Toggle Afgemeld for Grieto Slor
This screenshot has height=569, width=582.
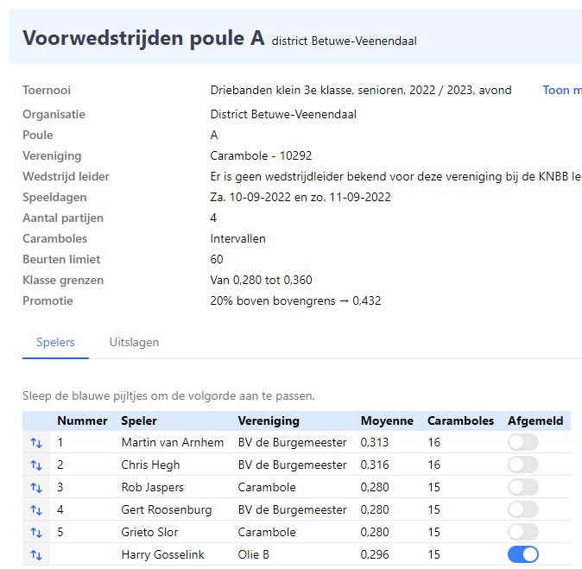(523, 532)
